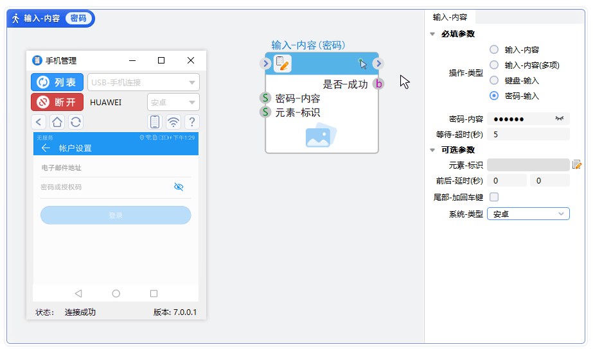Click the 元素-标识 edit picker icon
This screenshot has height=349, width=593.
pos(577,165)
